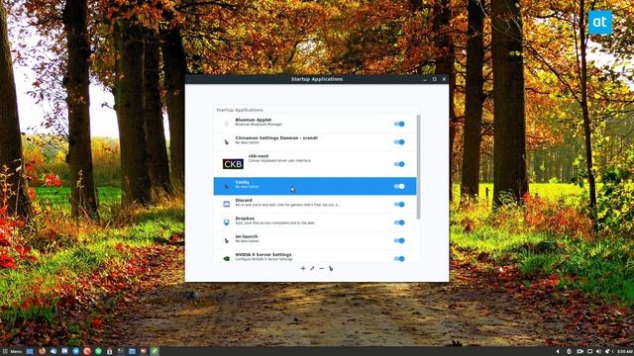This screenshot has height=356, width=634.
Task: Click the green round panel launcher
Action: tap(98, 351)
